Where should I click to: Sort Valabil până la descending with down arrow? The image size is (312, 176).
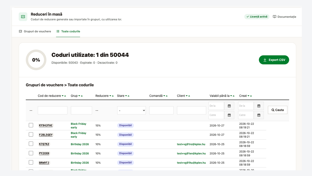[x=231, y=96]
